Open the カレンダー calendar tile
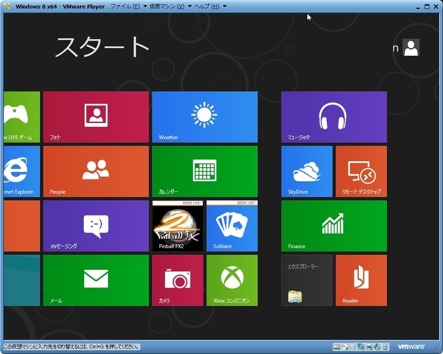This screenshot has width=443, height=354. click(x=205, y=171)
